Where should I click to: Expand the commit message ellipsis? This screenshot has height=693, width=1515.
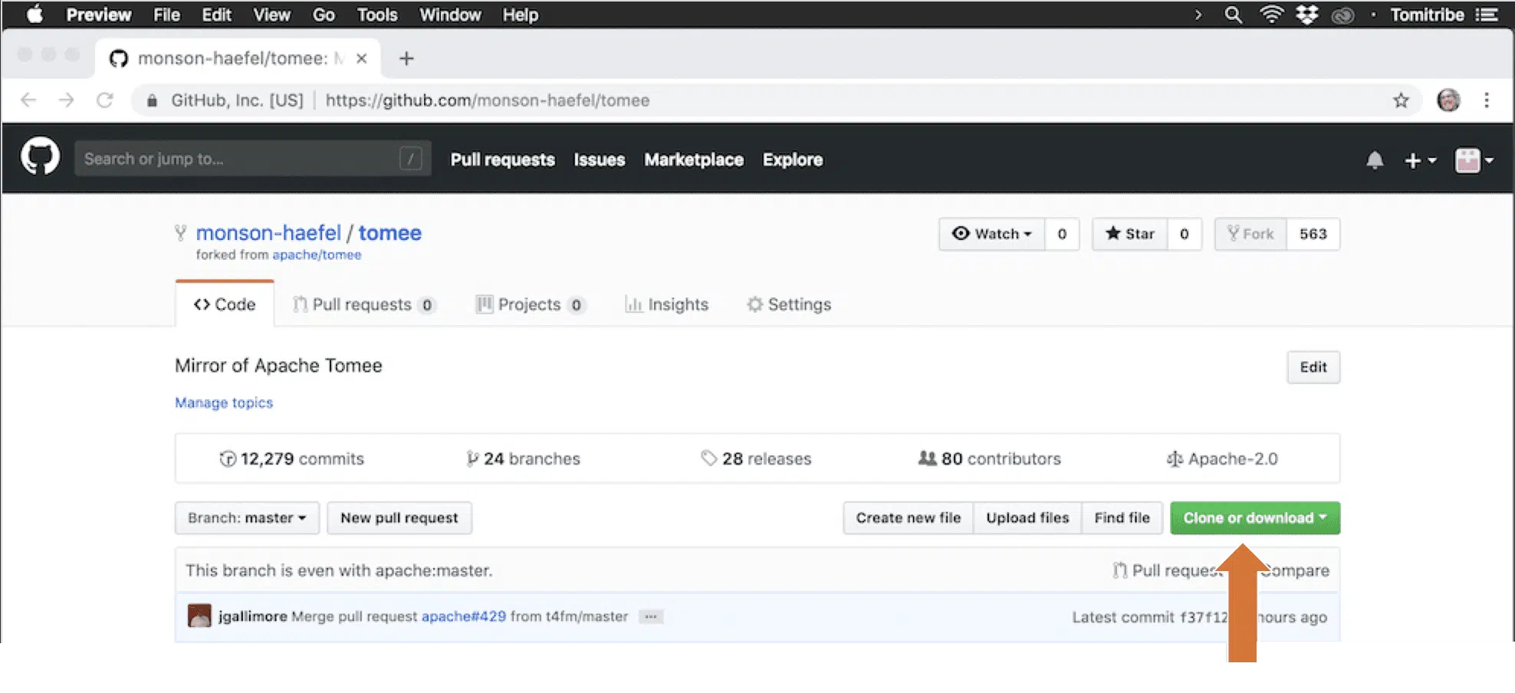pos(650,617)
